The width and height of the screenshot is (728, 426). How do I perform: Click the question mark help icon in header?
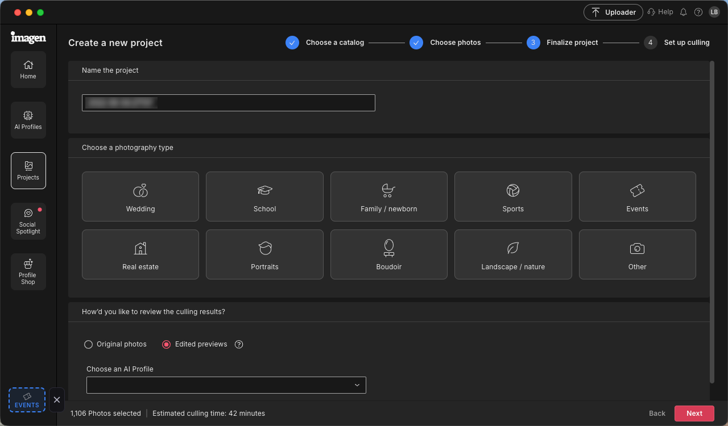point(698,12)
